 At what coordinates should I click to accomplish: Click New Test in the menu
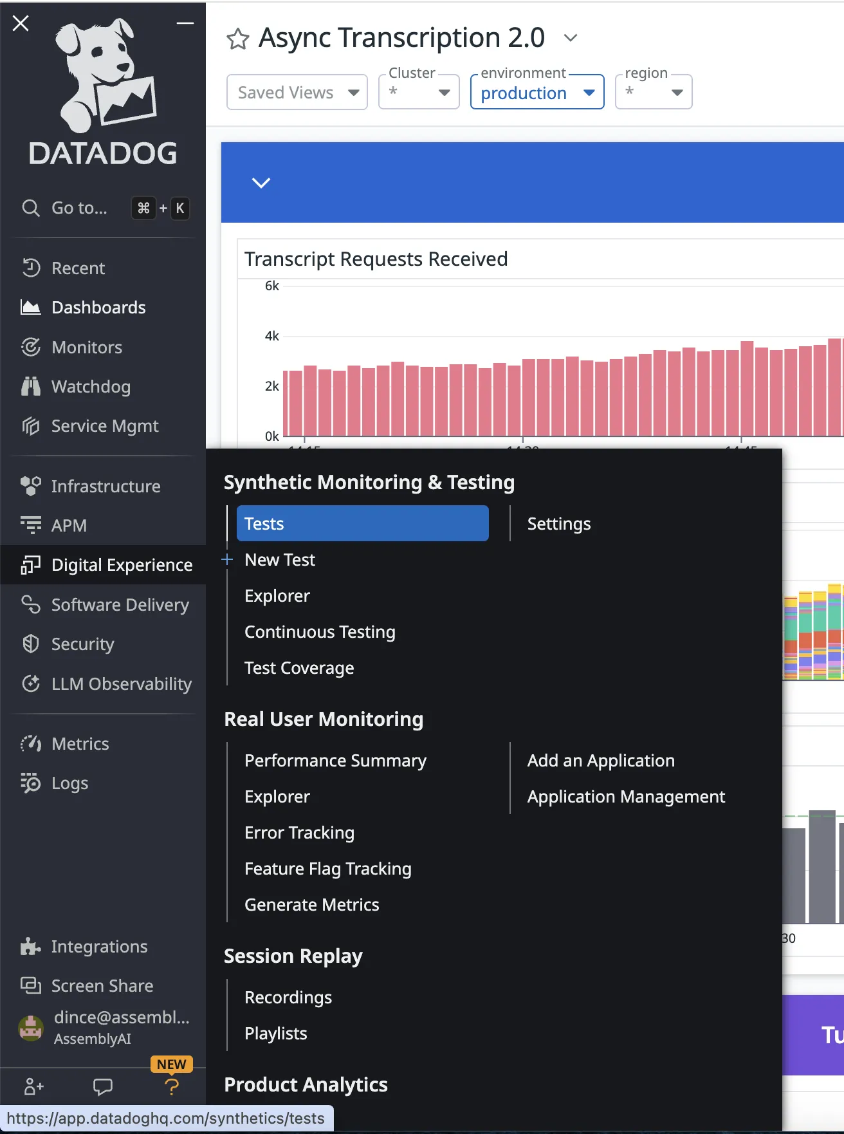click(280, 560)
